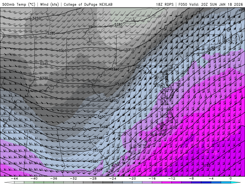This screenshot has width=245, height=184.
Task: Click the 'F050' forecast hour text
Action: pos(183,4)
